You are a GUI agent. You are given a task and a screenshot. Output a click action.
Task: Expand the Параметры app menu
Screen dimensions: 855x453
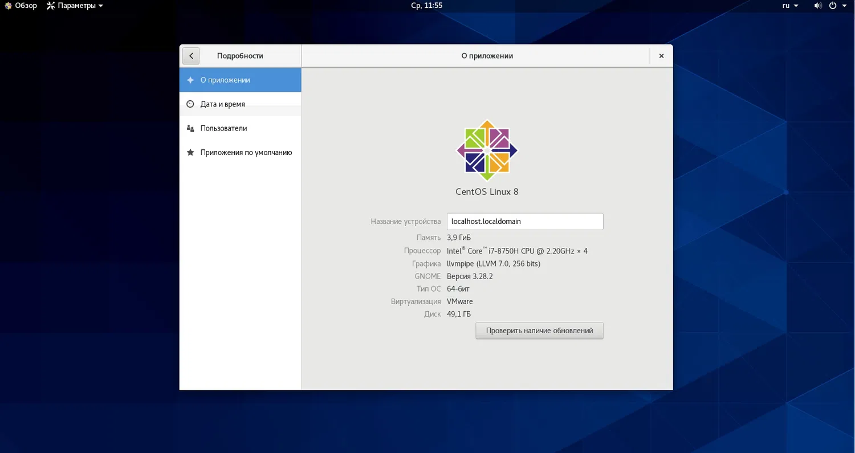pos(75,6)
